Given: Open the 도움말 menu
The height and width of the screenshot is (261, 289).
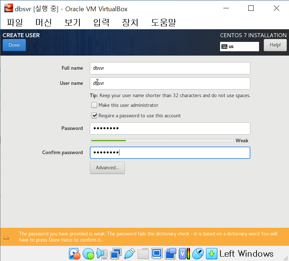Looking at the screenshot, I should pyautogui.click(x=163, y=22).
